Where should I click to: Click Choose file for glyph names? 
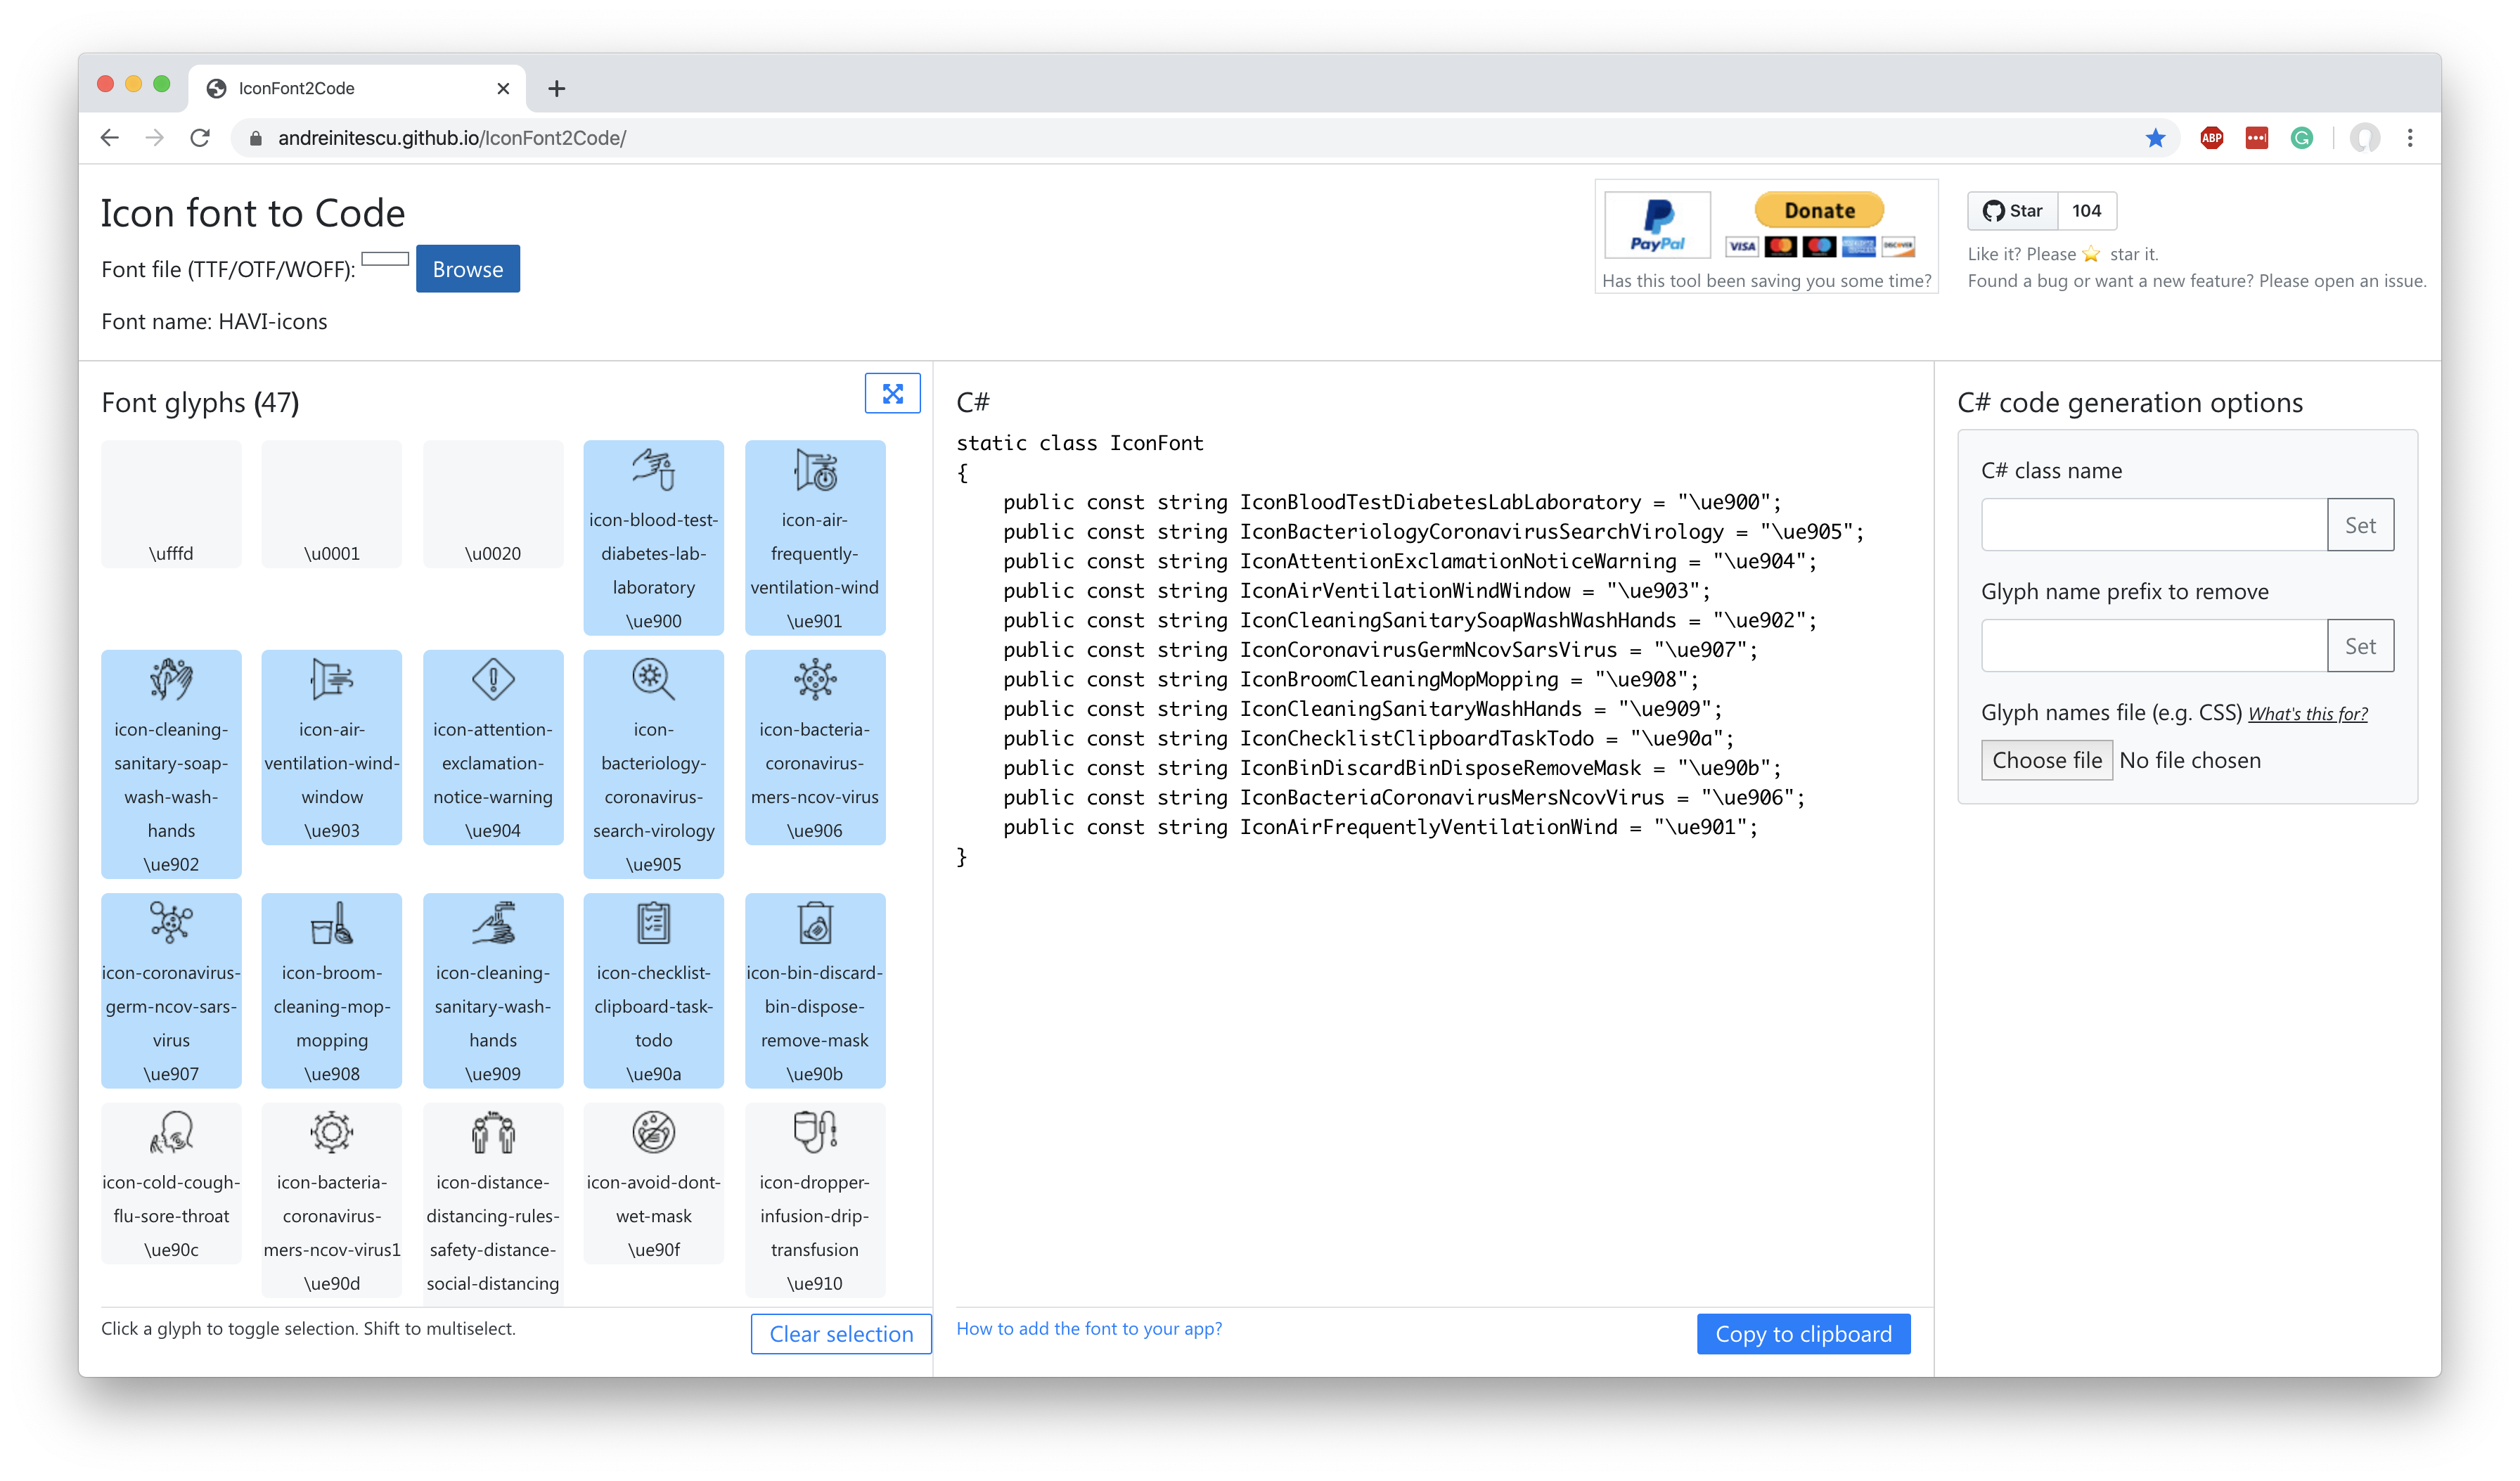pyautogui.click(x=2046, y=760)
